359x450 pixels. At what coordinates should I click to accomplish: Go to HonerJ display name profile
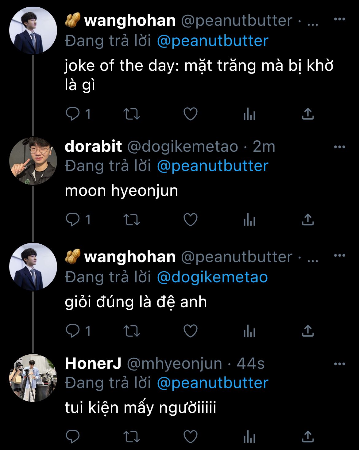tap(93, 364)
